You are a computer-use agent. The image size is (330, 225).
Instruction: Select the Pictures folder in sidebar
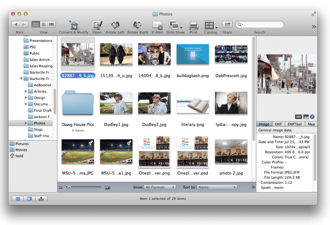22,144
